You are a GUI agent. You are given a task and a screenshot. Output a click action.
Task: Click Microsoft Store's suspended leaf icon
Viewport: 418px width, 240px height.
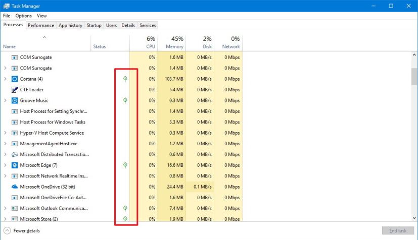125,219
